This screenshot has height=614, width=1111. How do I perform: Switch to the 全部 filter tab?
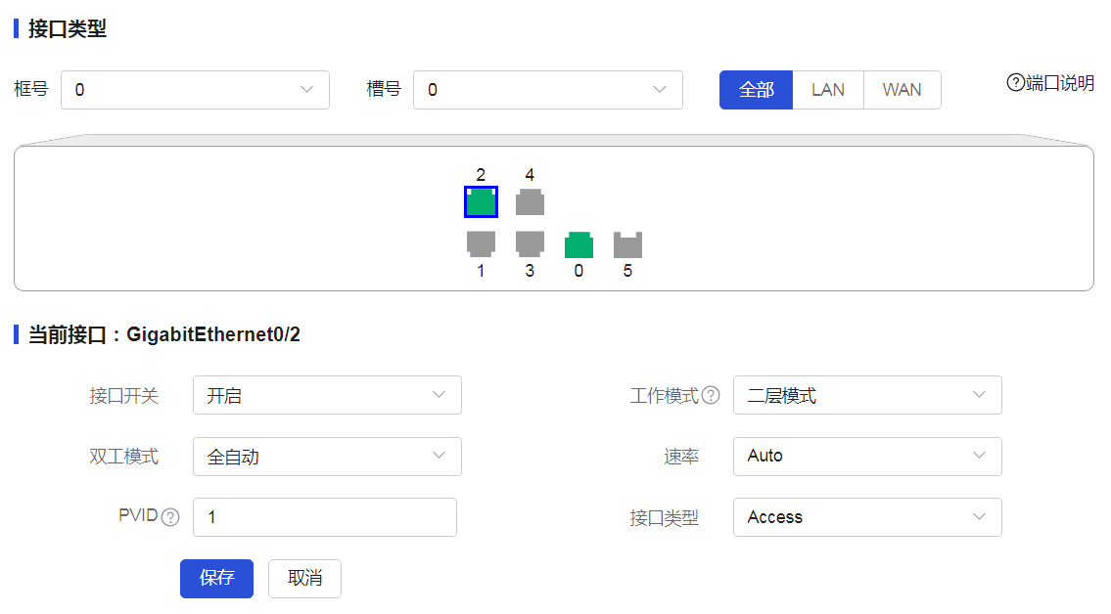click(x=756, y=90)
